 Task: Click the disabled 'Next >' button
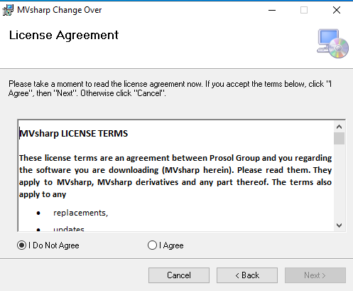click(x=315, y=275)
